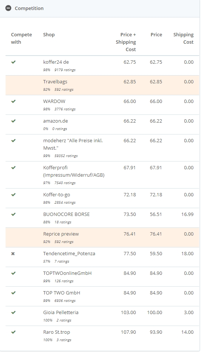Click the Price column header

click(x=156, y=35)
